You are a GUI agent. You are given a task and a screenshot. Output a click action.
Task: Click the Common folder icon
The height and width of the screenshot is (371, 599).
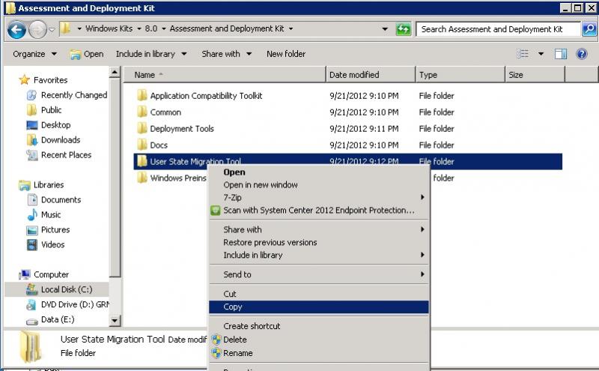142,112
